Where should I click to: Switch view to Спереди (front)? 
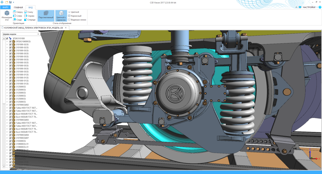pyautogui.click(x=30, y=20)
